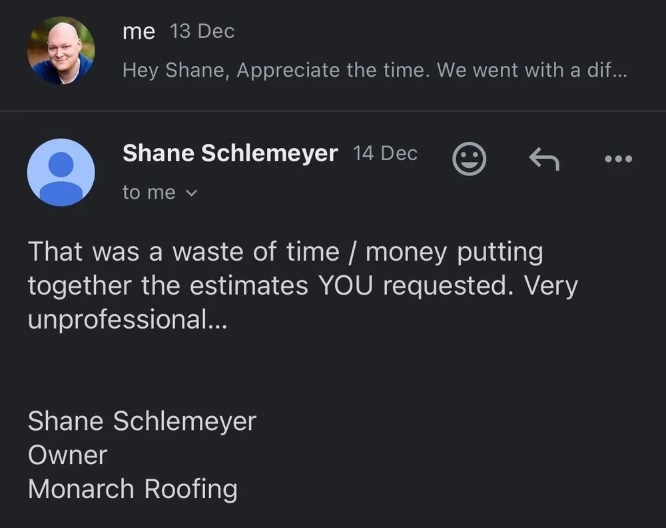
Task: Select the sender name Shane Schlemeyer
Action: [230, 153]
